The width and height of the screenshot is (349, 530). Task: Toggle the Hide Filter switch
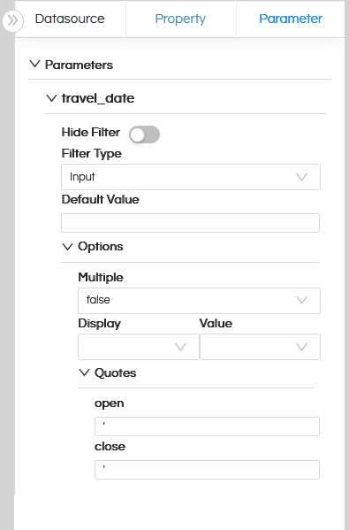pyautogui.click(x=145, y=134)
